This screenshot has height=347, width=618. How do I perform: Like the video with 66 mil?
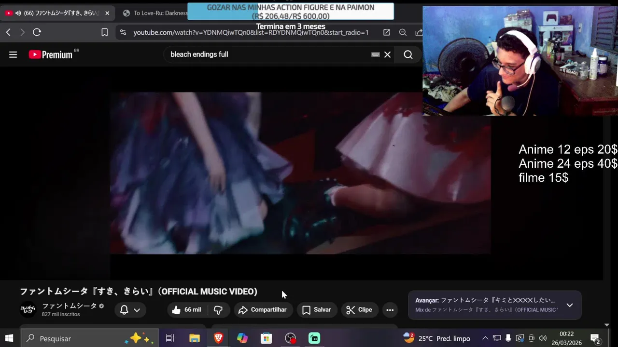186,310
